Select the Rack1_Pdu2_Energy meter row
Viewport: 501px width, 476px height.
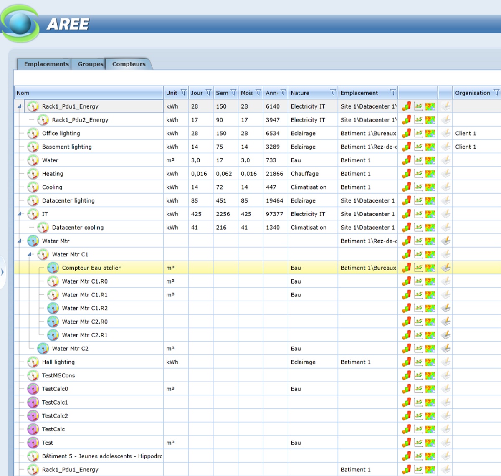pos(80,120)
